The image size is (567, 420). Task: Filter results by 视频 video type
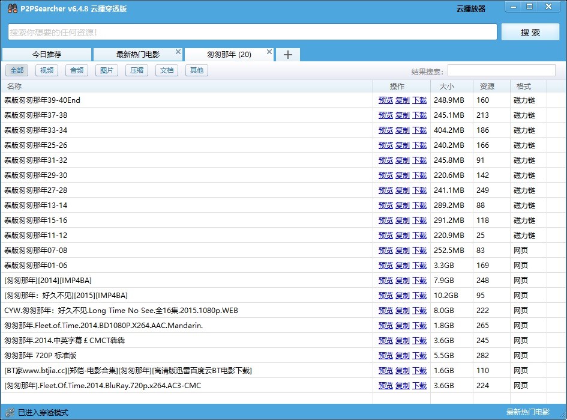click(x=47, y=70)
